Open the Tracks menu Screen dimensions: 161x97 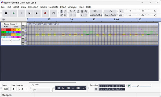pyautogui.click(x=43, y=7)
